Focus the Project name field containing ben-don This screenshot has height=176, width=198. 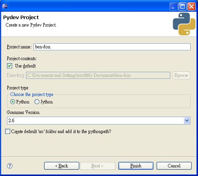(x=112, y=47)
